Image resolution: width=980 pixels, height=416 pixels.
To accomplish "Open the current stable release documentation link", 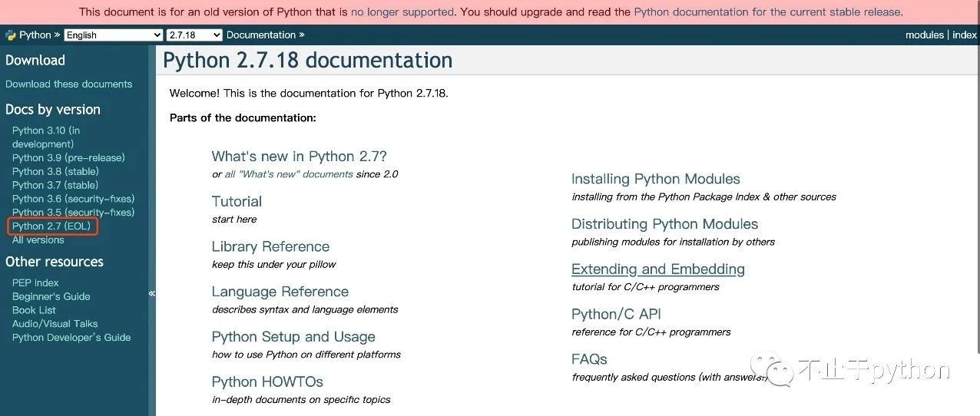I will 768,12.
